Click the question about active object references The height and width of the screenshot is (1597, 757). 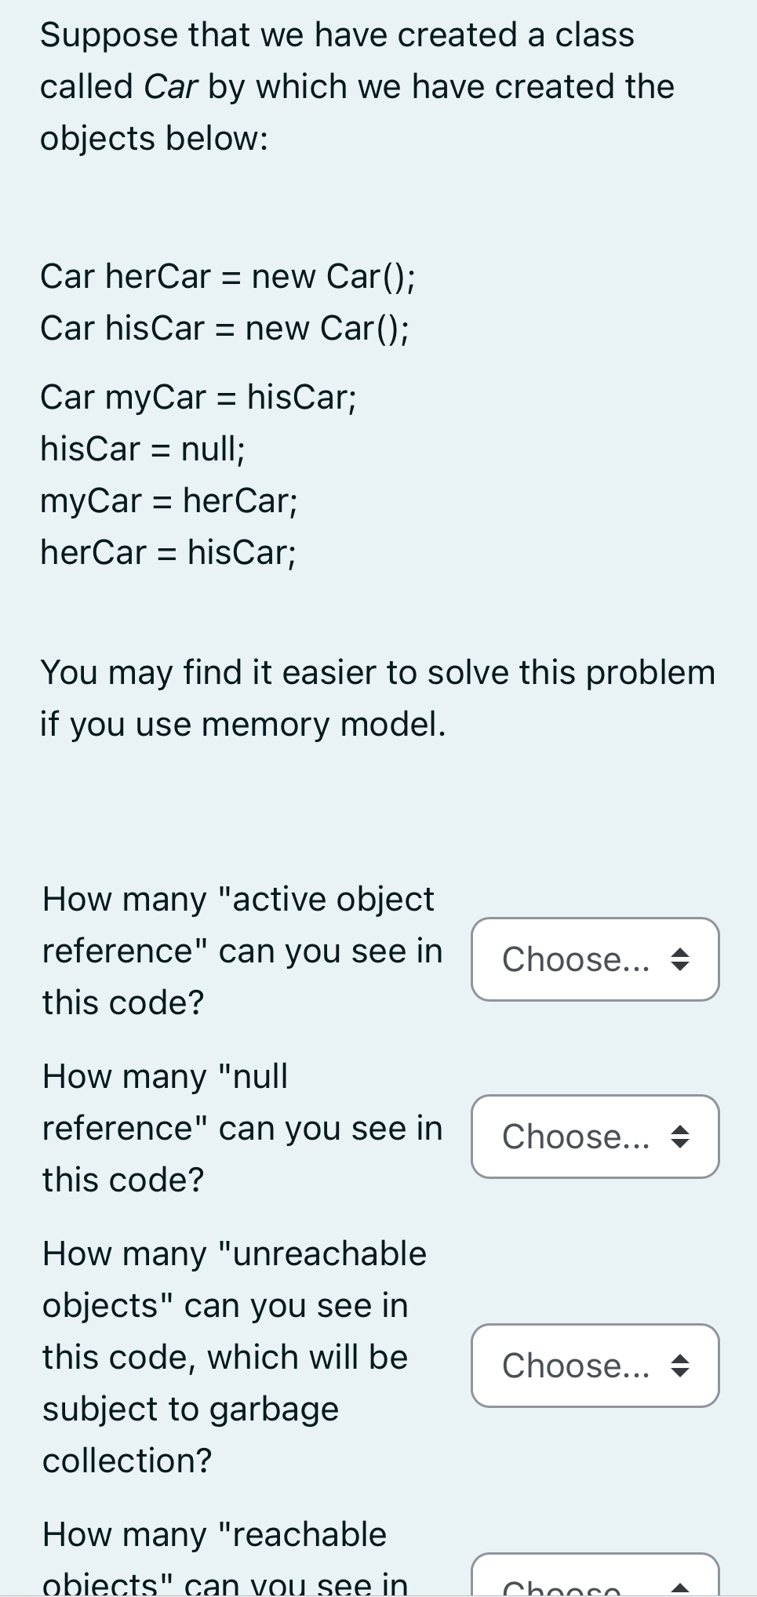[238, 950]
